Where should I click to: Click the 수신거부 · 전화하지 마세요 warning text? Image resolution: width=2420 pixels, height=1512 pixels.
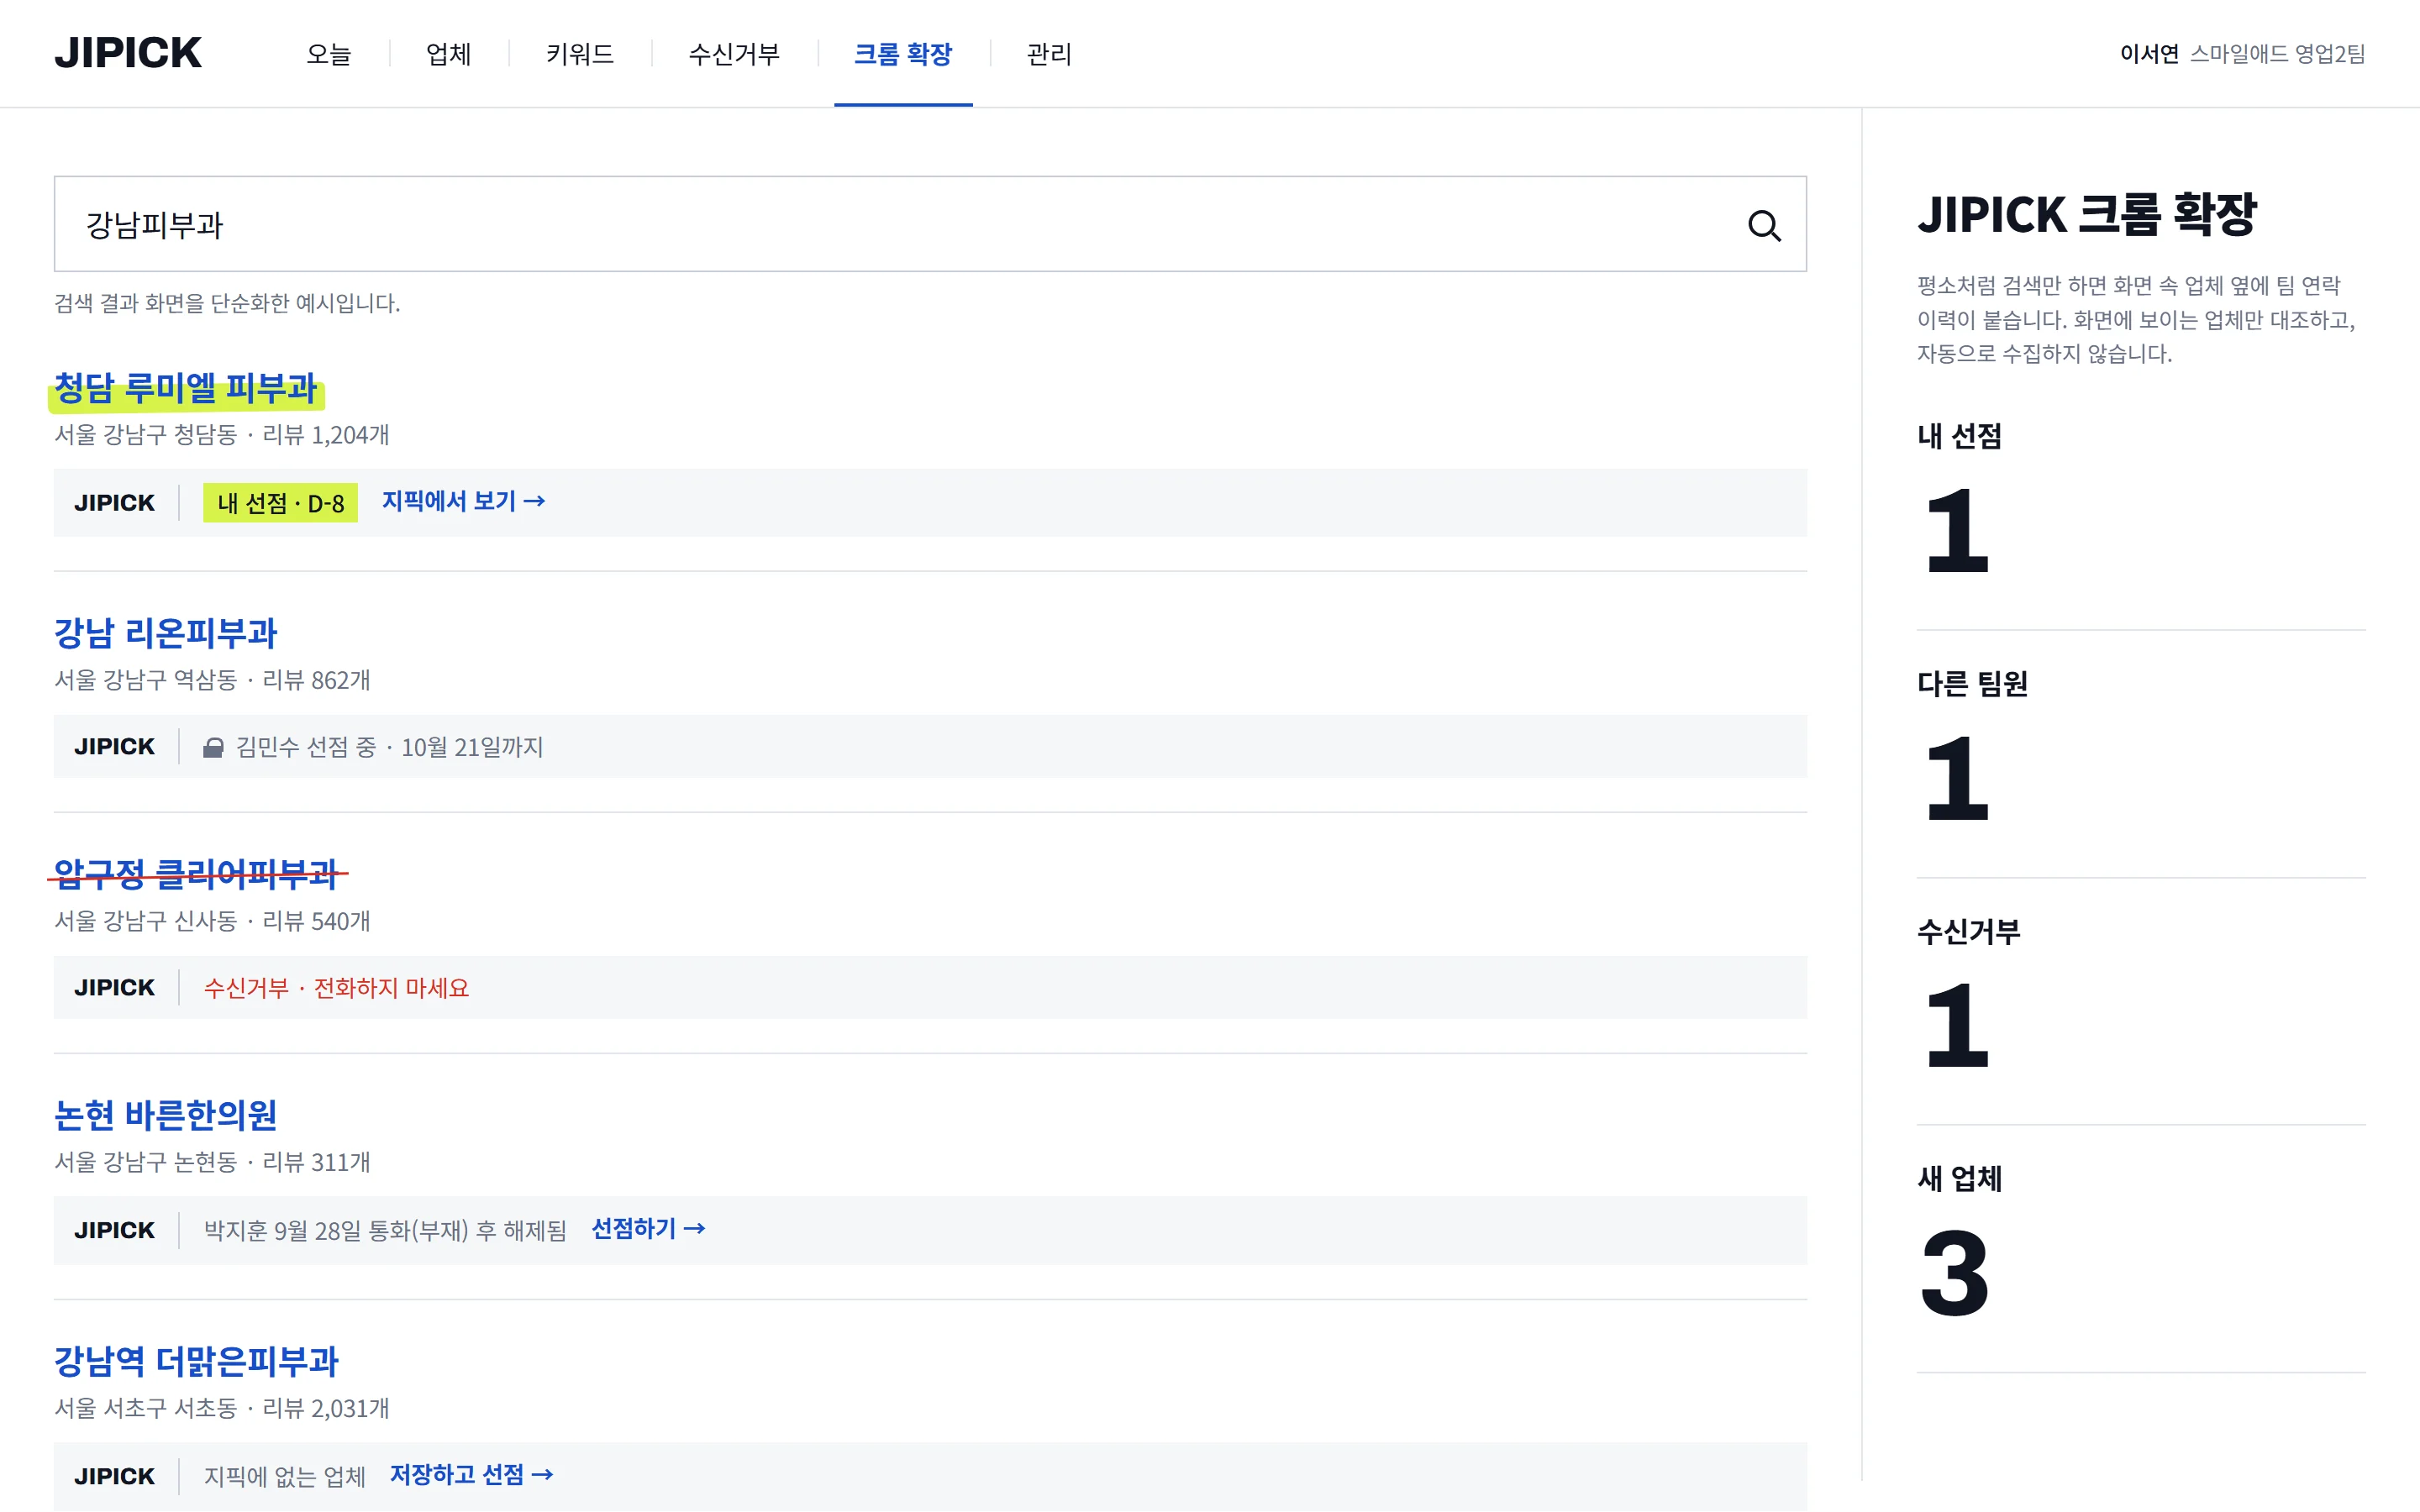click(x=336, y=988)
